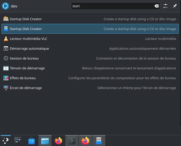Click the Écran de démarrage icon
Screen dimensions: 181x146
click(6, 88)
